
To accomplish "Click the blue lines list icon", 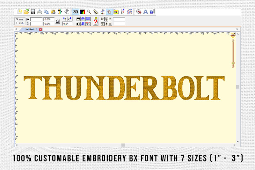I will 83,24.
